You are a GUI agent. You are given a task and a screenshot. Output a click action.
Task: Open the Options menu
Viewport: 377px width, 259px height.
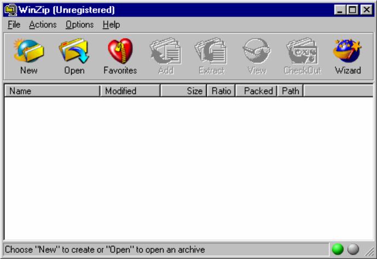tap(79, 25)
